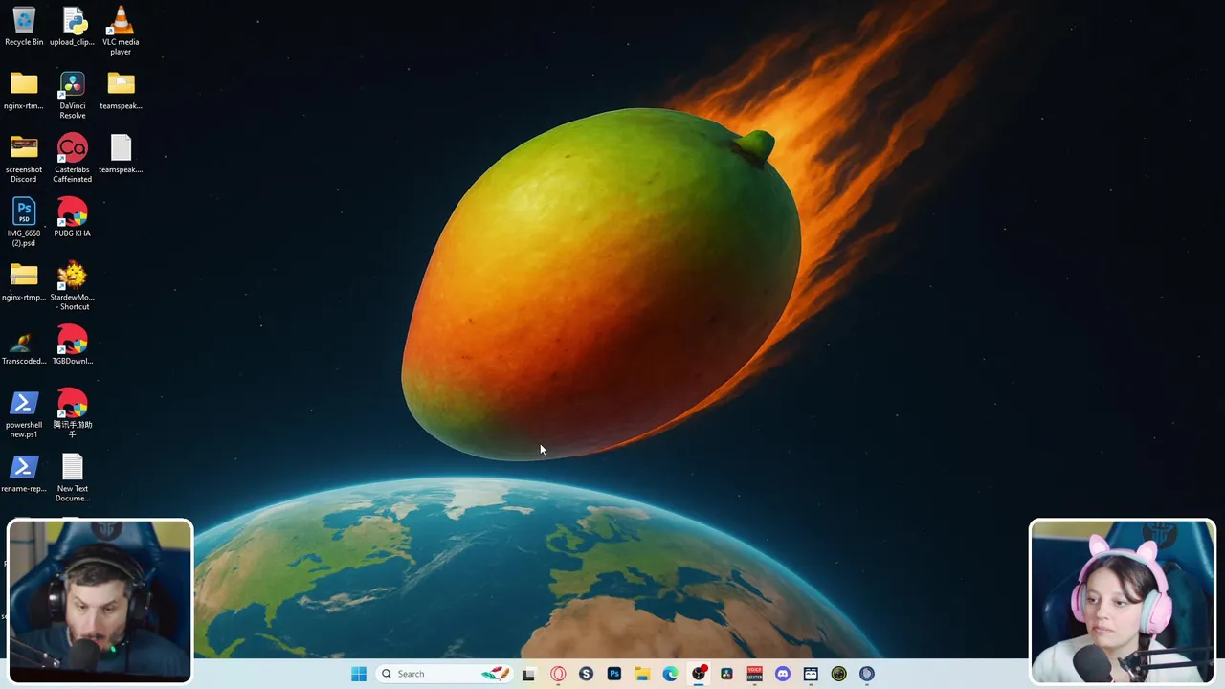Open Photoshop from the taskbar
Screen dimensions: 1225x689
[x=614, y=674]
